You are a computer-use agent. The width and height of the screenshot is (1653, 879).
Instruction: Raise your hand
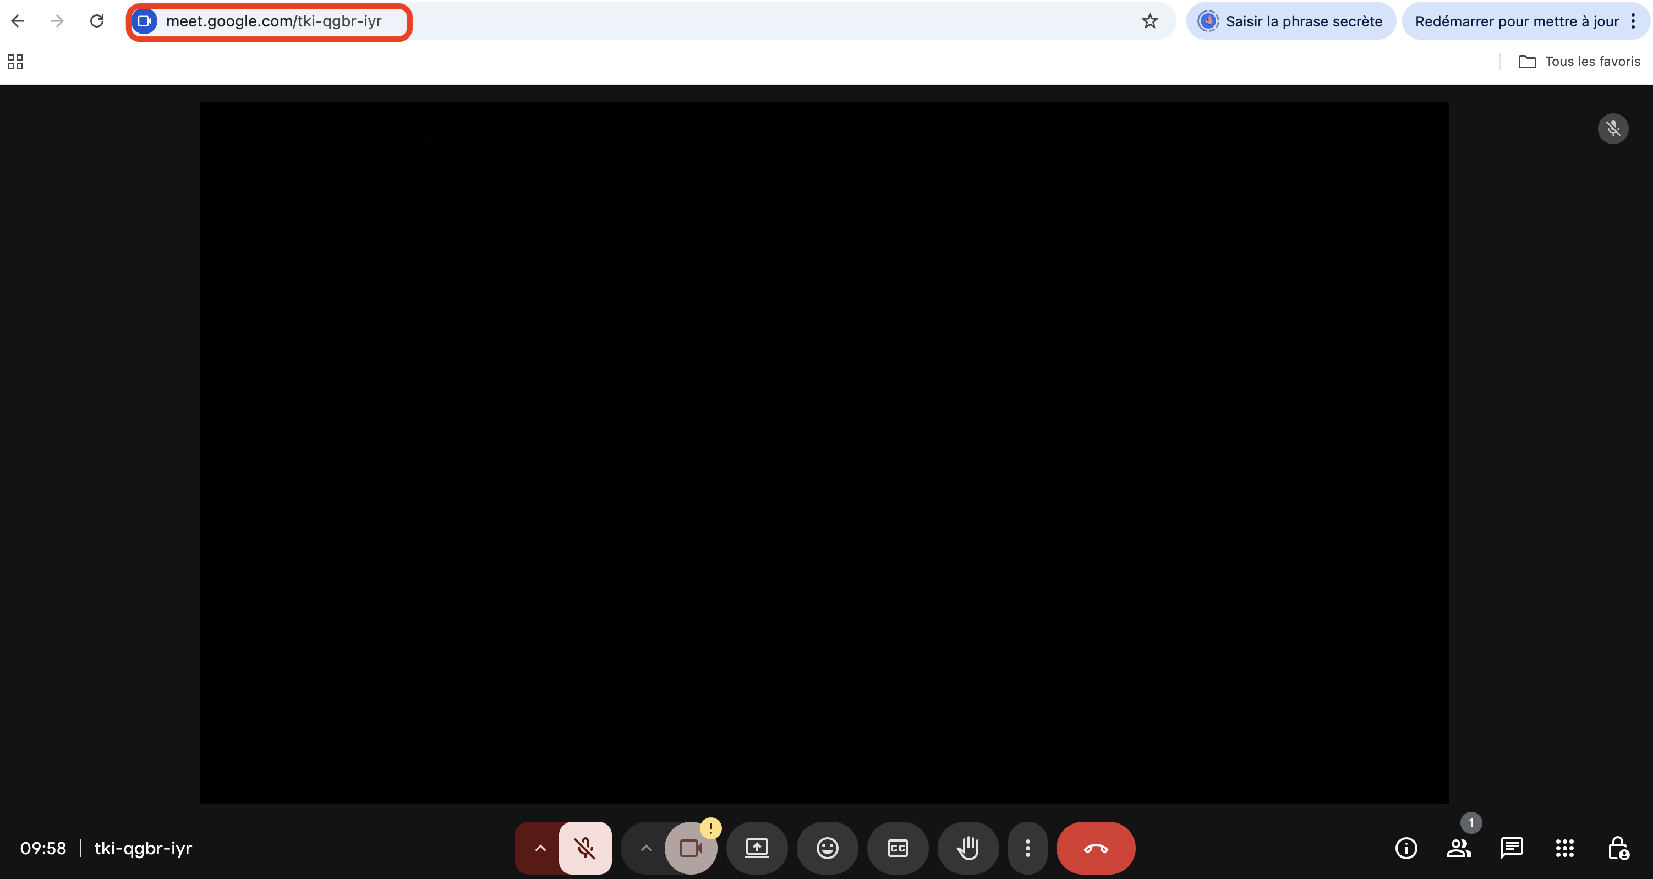click(x=968, y=848)
